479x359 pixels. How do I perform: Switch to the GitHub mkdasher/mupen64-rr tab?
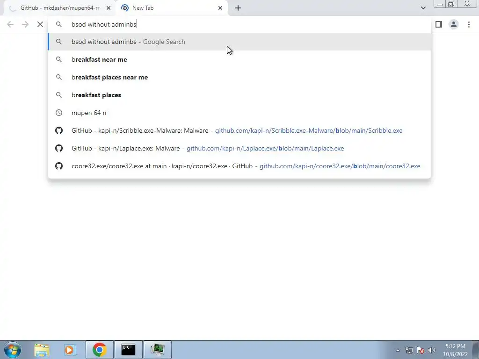tap(59, 8)
